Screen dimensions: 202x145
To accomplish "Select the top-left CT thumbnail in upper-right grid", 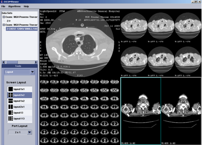I will 134,26.
